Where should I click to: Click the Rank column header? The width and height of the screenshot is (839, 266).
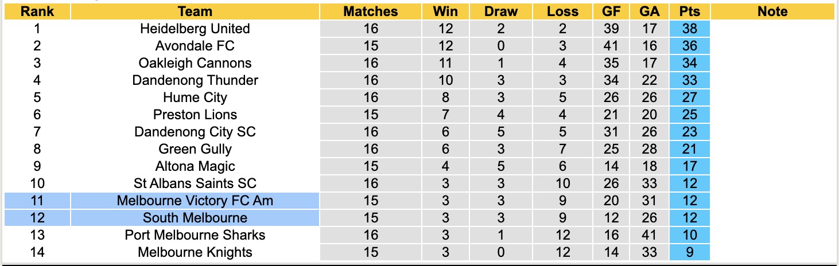[x=37, y=11]
